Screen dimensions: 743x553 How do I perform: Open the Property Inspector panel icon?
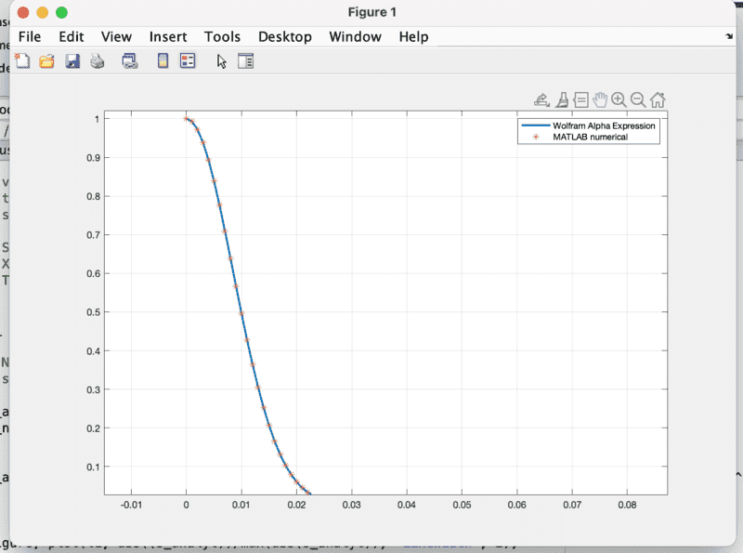click(245, 61)
